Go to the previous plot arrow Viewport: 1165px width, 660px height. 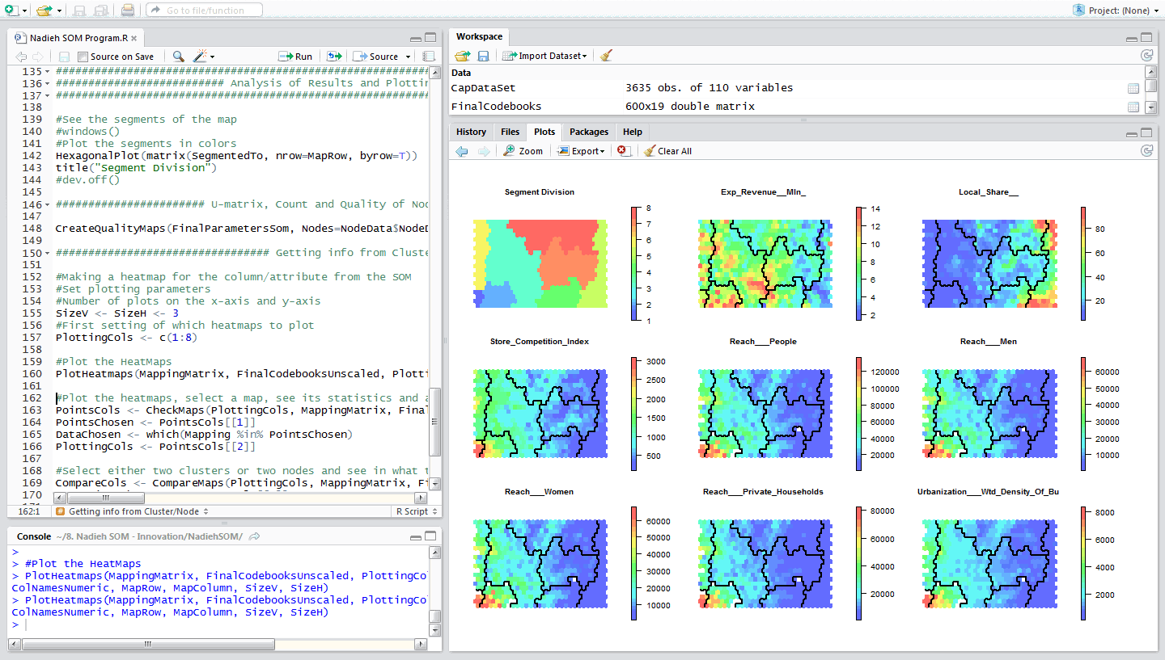[462, 151]
